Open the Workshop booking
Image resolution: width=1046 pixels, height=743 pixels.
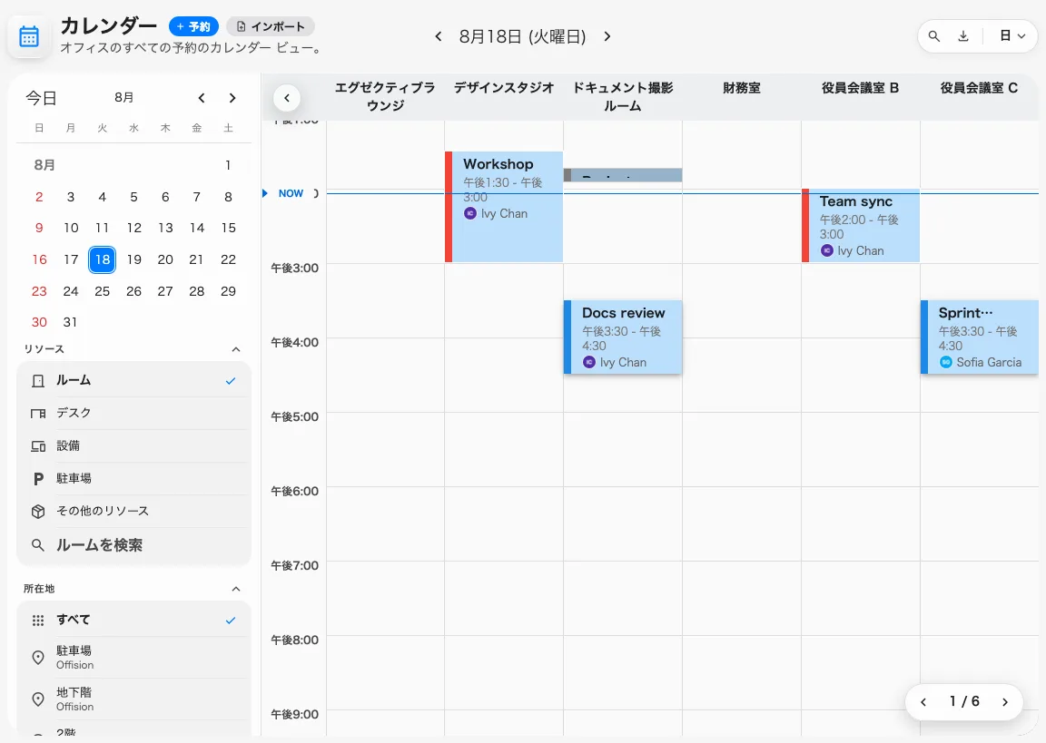(x=504, y=207)
